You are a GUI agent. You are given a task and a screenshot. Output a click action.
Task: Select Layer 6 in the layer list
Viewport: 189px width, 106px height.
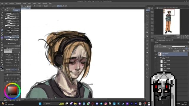coord(173,69)
